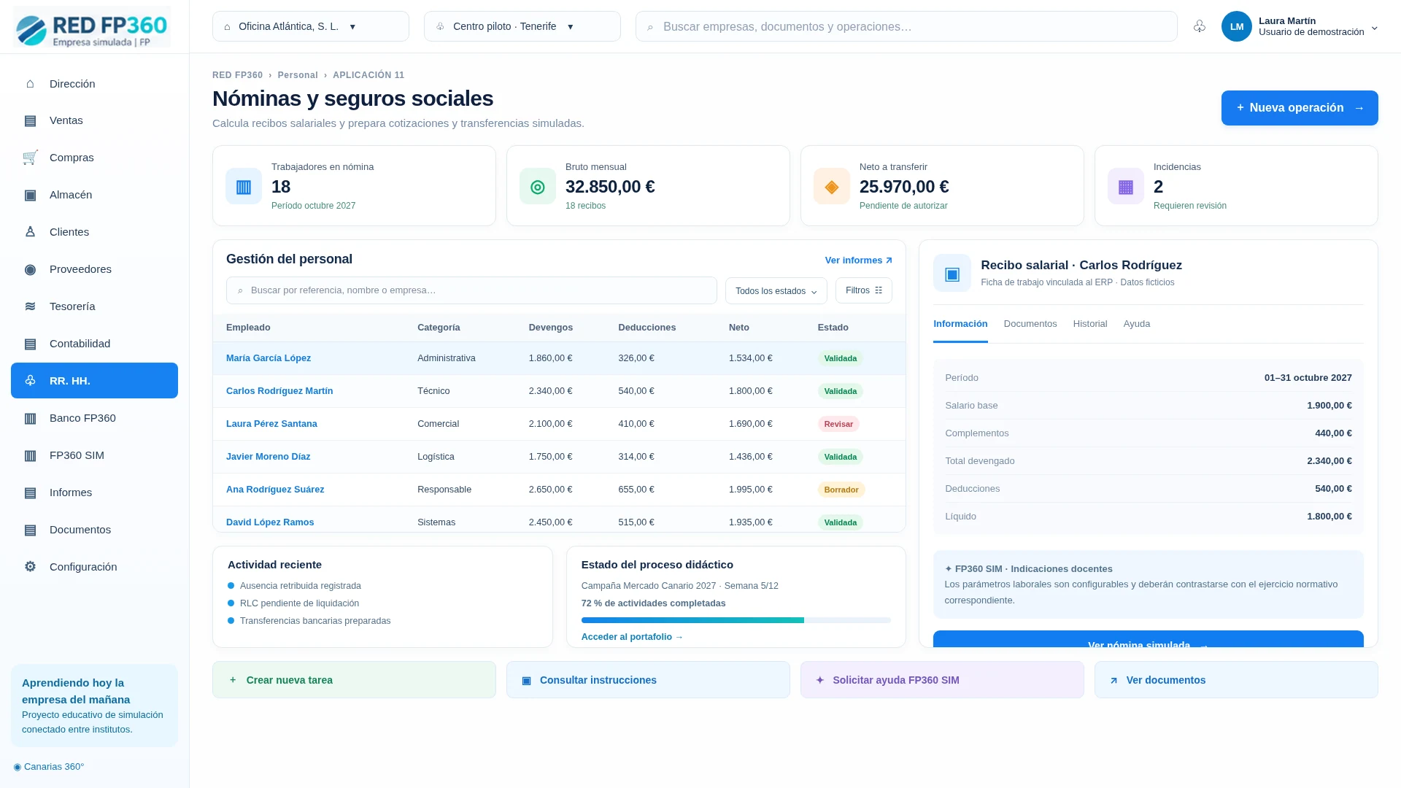This screenshot has width=1401, height=788.
Task: Open Laura Pérez Santana's payroll row
Action: [559, 424]
